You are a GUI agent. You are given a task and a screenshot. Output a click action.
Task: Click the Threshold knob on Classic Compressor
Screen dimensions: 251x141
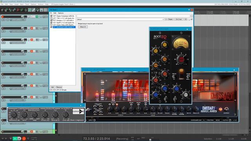[14, 115]
